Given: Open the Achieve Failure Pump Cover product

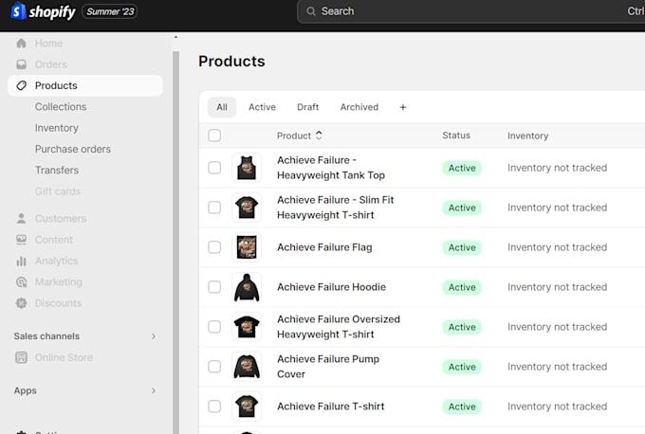Looking at the screenshot, I should [x=328, y=367].
